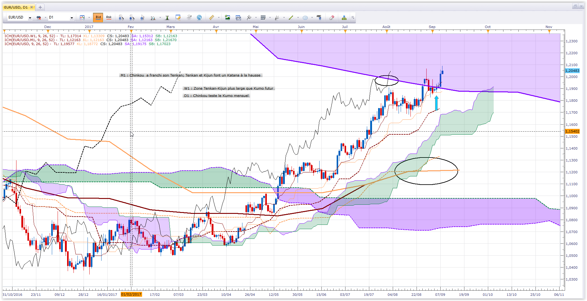Image resolution: width=587 pixels, height=301 pixels.
Task: Click the 1,20483 current price label
Action: (x=572, y=71)
